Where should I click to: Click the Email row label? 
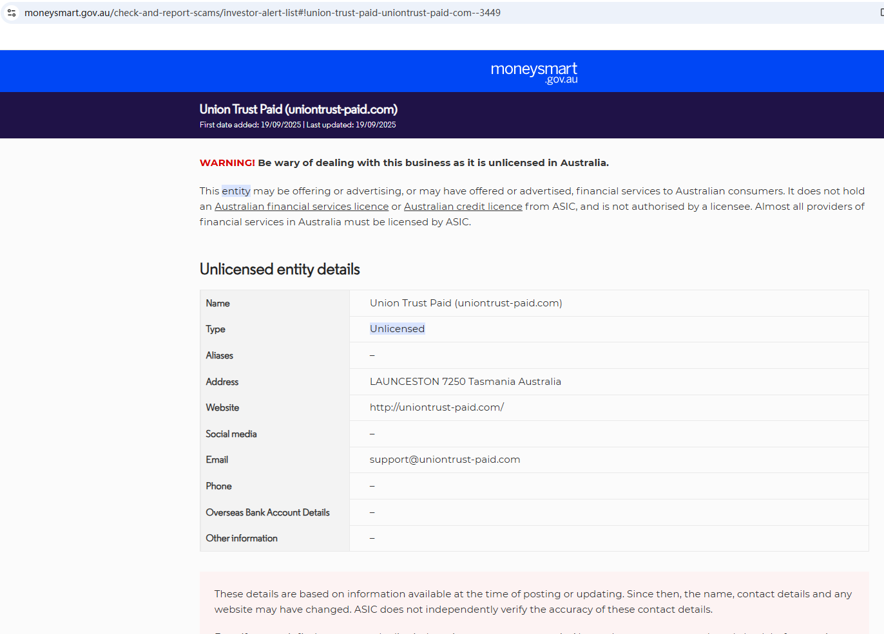[x=217, y=460]
